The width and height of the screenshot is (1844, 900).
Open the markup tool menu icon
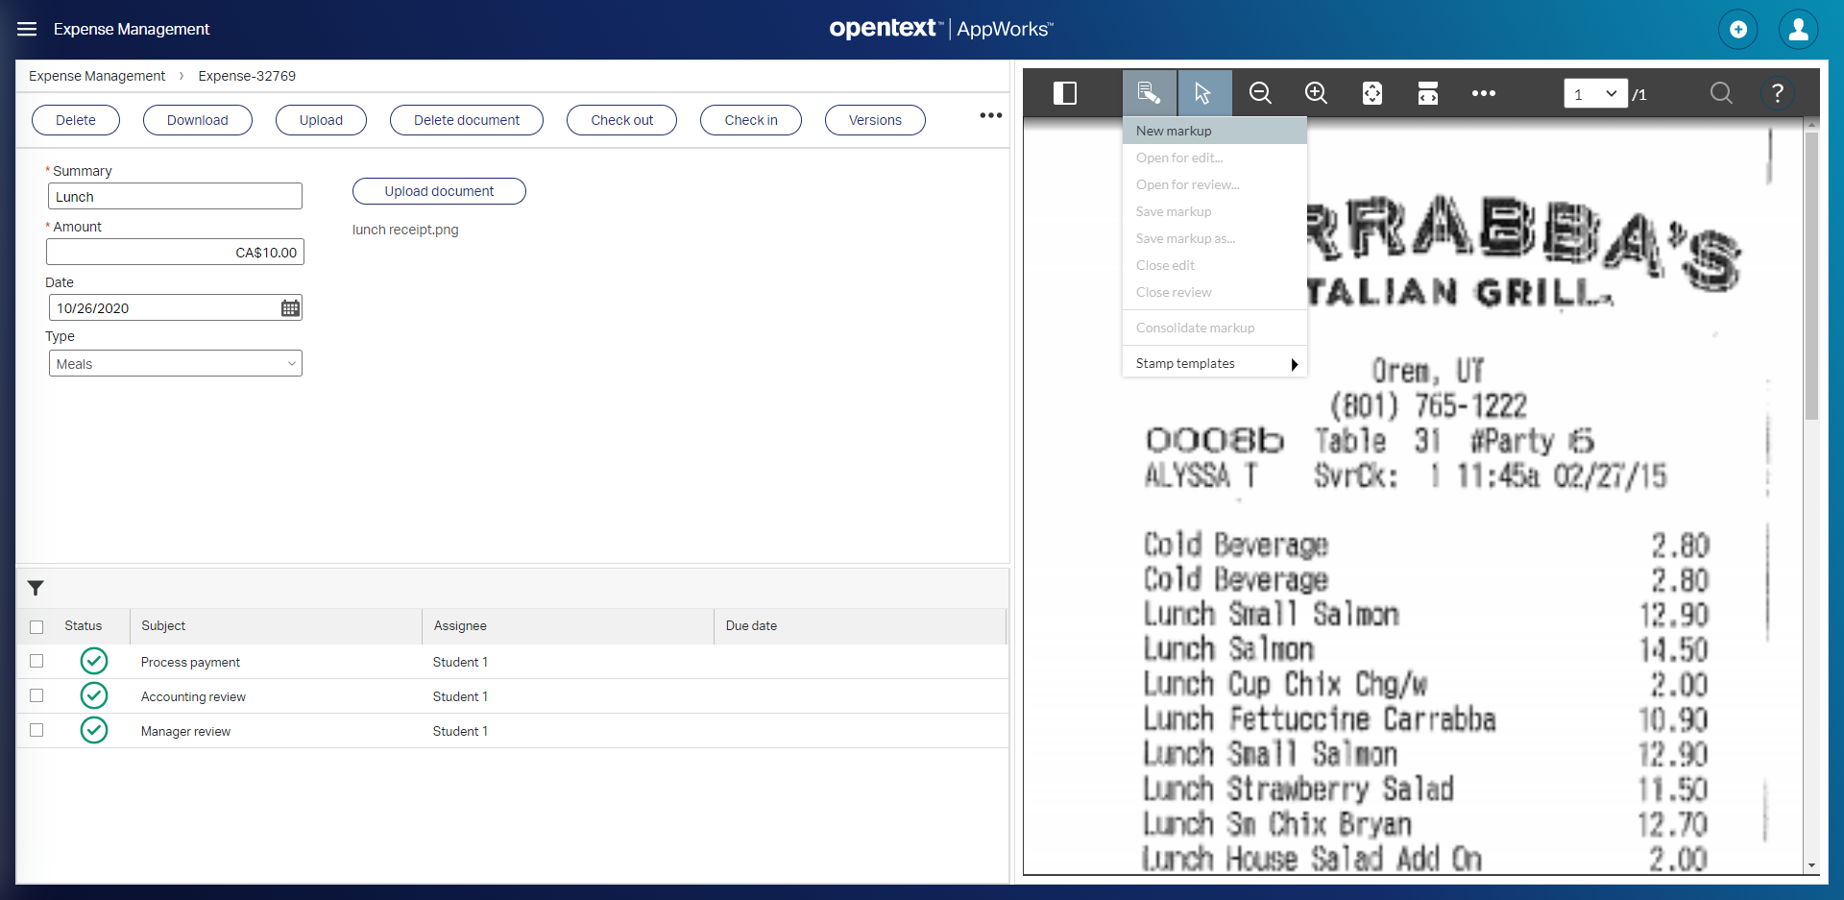click(1149, 93)
